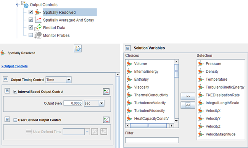Collapse the Interval Based Output Control section
The height and width of the screenshot is (148, 248).
[x=7, y=91]
